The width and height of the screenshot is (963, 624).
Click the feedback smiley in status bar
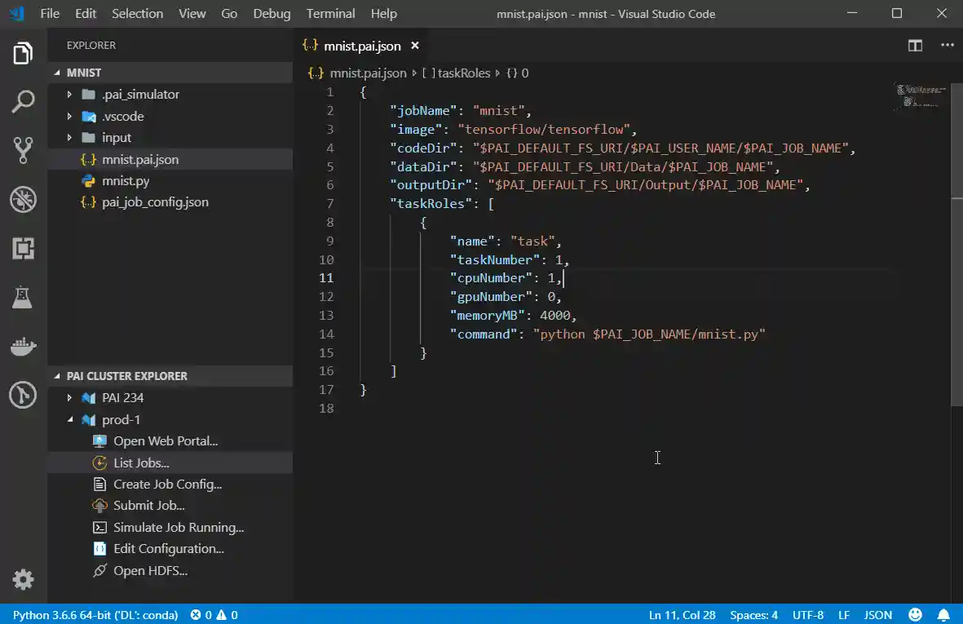pos(916,615)
